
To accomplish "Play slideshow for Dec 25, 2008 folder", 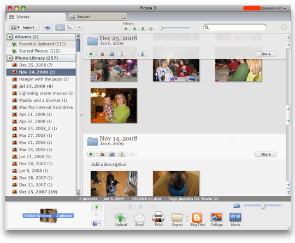I will pos(91,54).
